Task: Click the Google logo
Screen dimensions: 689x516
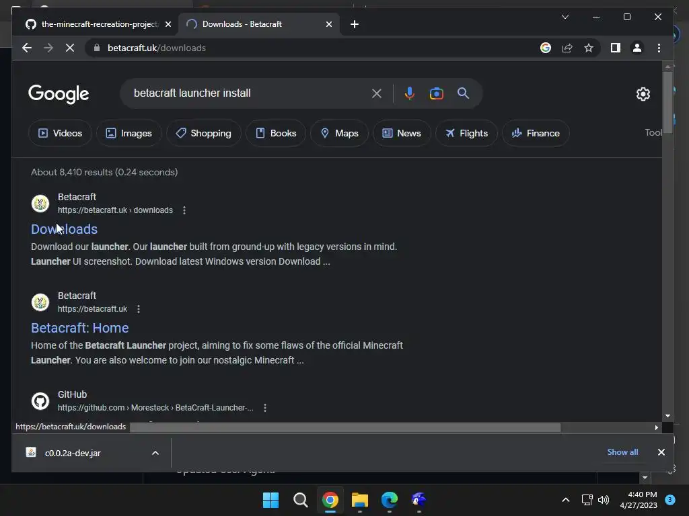Action: pos(59,94)
